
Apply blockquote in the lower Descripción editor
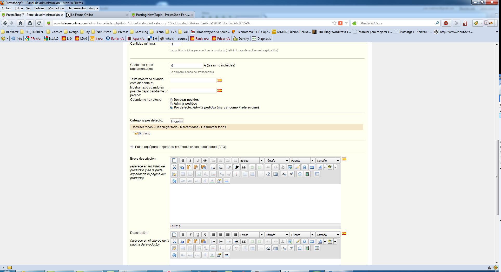pyautogui.click(x=244, y=241)
